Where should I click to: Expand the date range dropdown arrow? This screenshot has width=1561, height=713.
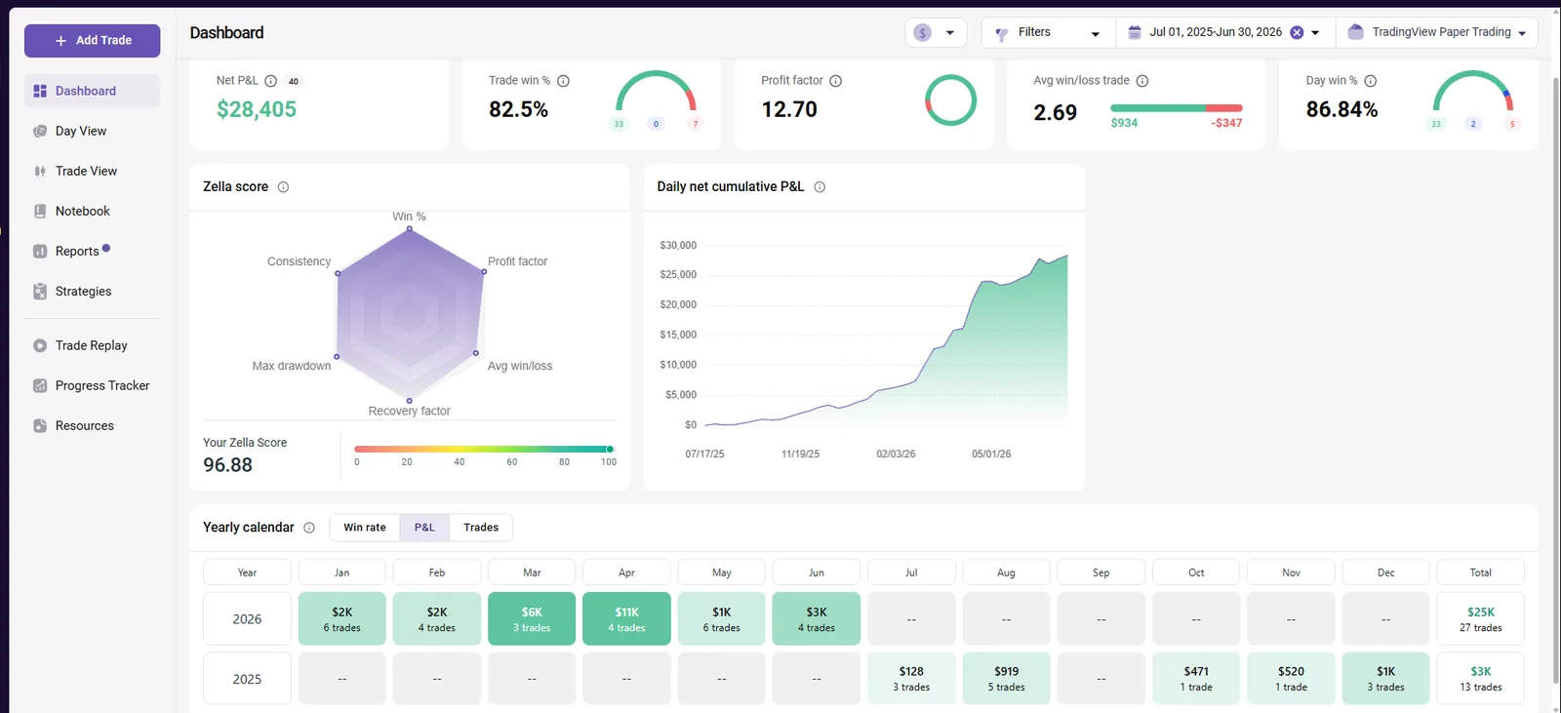1315,33
